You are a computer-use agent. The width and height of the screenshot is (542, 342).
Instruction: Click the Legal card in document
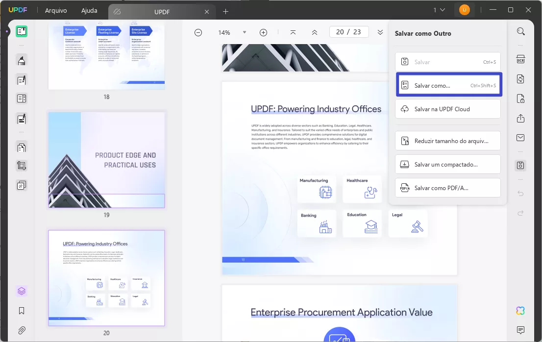point(408,223)
